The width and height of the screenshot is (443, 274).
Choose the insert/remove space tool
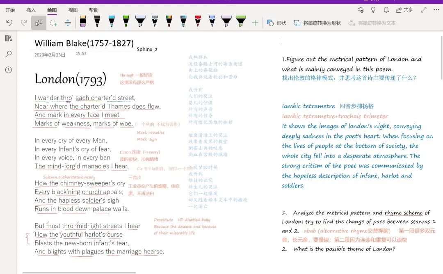click(68, 23)
